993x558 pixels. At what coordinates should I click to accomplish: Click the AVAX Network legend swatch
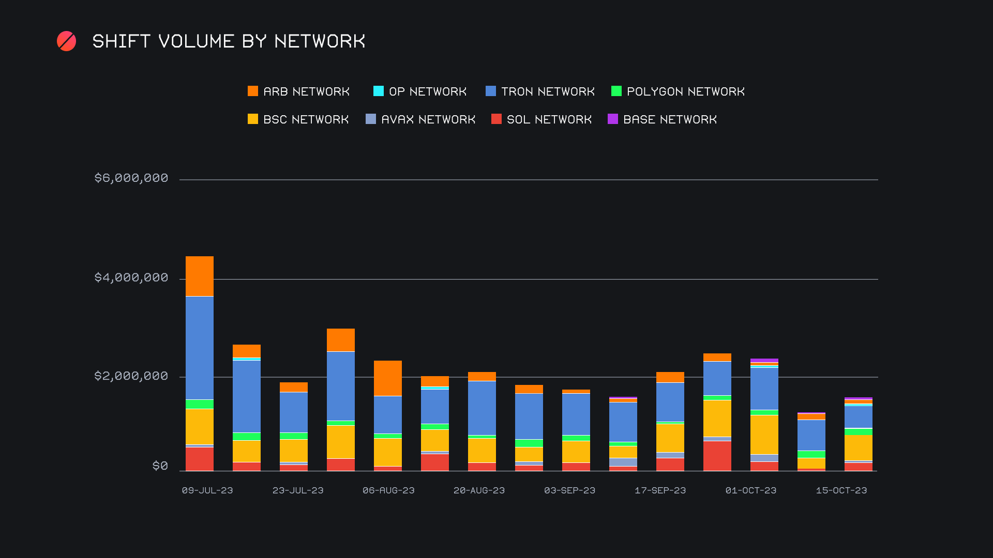pos(370,119)
